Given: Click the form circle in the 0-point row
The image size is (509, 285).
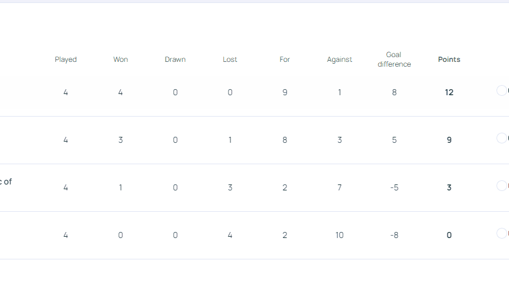Looking at the screenshot, I should click(x=502, y=233).
